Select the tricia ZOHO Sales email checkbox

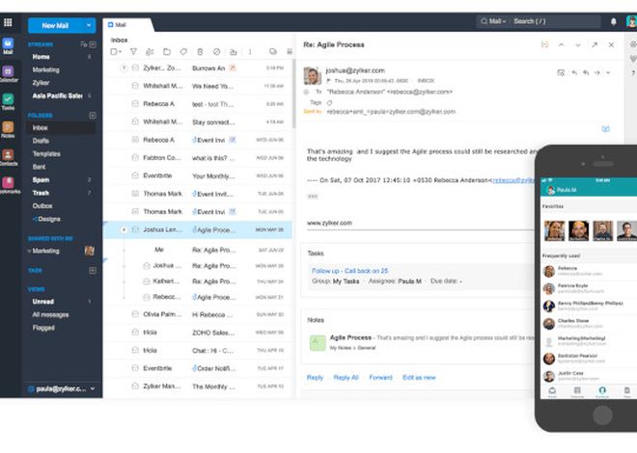point(135,333)
